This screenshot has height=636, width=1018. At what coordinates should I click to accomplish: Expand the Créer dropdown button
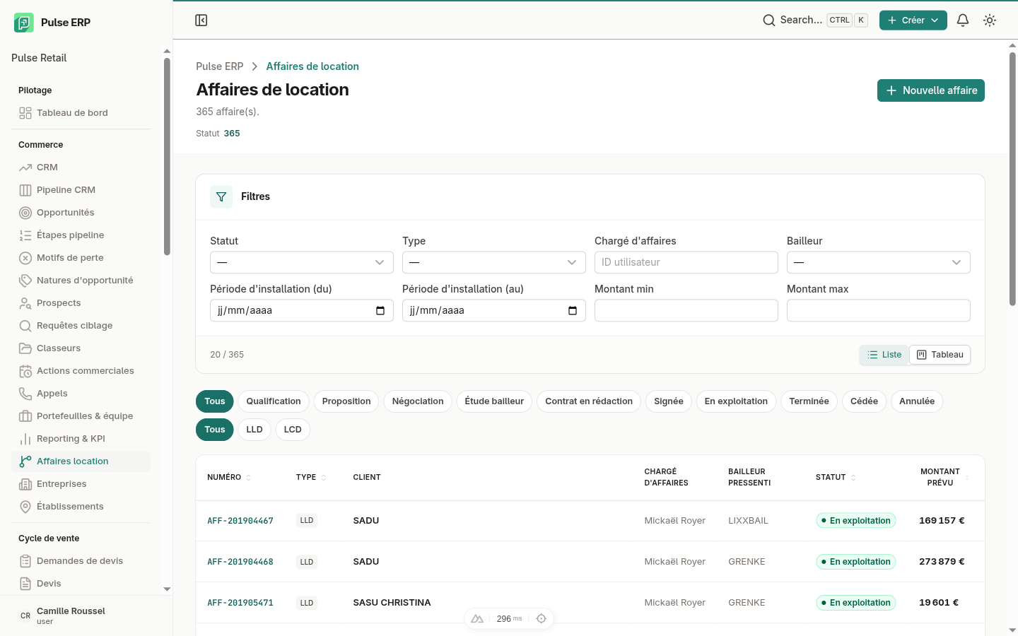point(913,20)
